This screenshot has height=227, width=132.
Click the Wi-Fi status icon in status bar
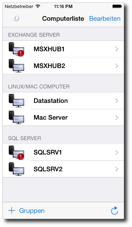point(38,6)
